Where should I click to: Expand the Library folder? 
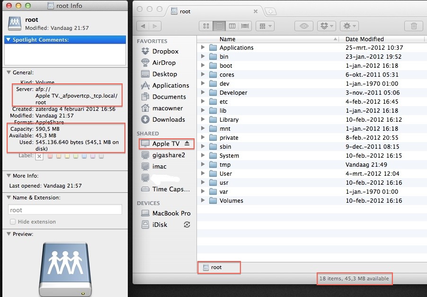(203, 119)
